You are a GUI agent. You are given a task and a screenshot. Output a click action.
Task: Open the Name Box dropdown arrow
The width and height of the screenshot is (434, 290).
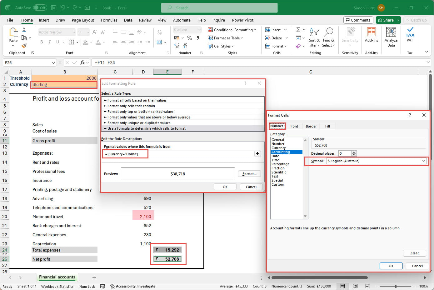53,62
